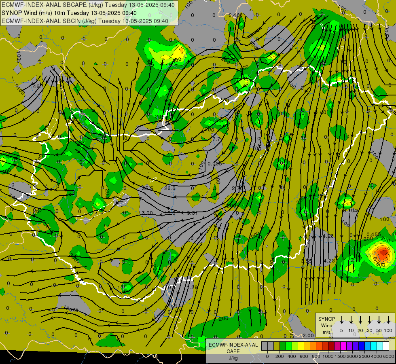Screen dimensions: 396x364
Task: Pick the white 6000 J/kg swatch
Action: pyautogui.click(x=386, y=346)
